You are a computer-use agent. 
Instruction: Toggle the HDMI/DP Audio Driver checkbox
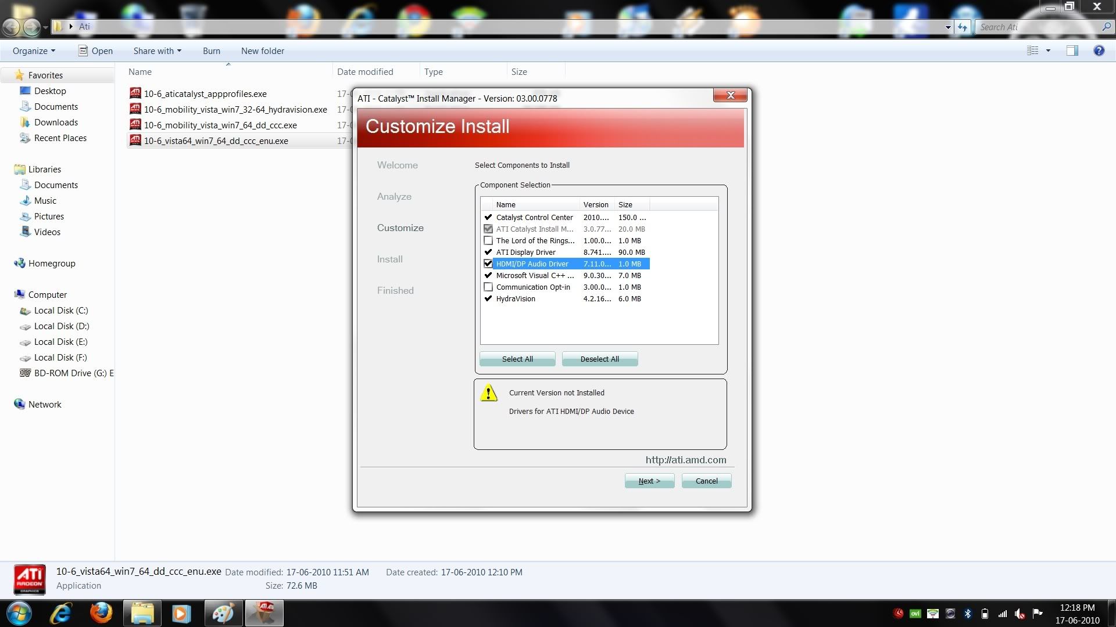(x=488, y=264)
